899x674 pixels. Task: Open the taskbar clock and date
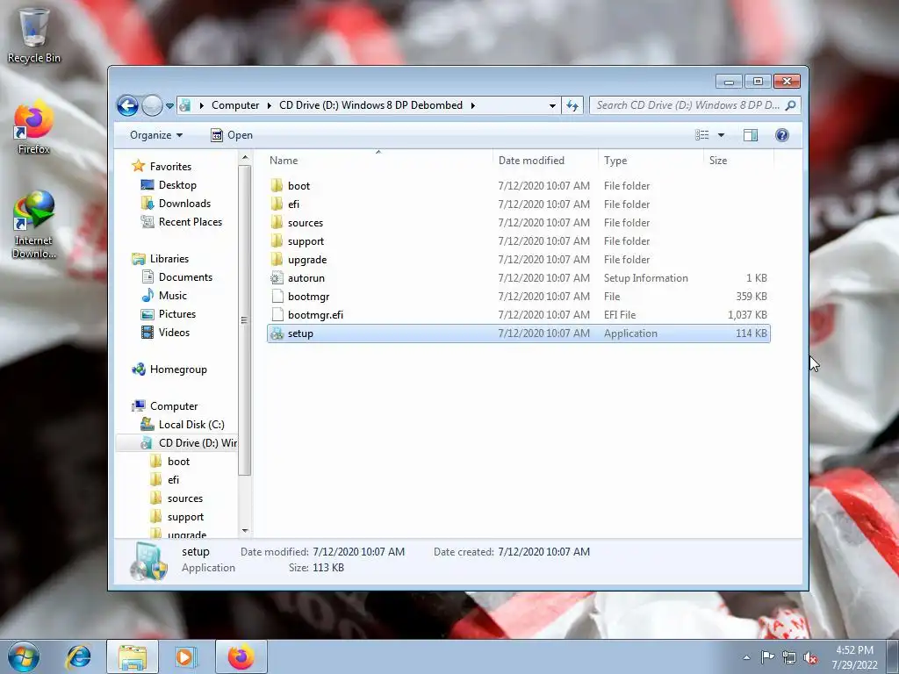(854, 657)
